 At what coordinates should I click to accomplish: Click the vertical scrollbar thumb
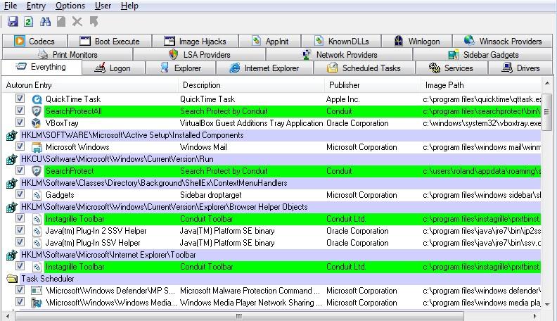(x=547, y=112)
